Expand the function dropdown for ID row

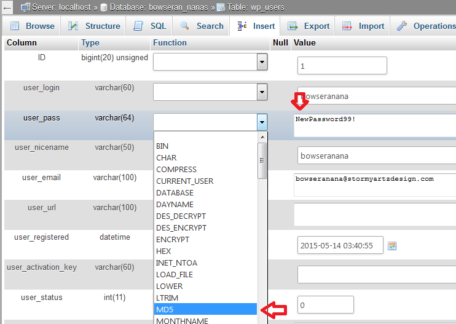[262, 62]
